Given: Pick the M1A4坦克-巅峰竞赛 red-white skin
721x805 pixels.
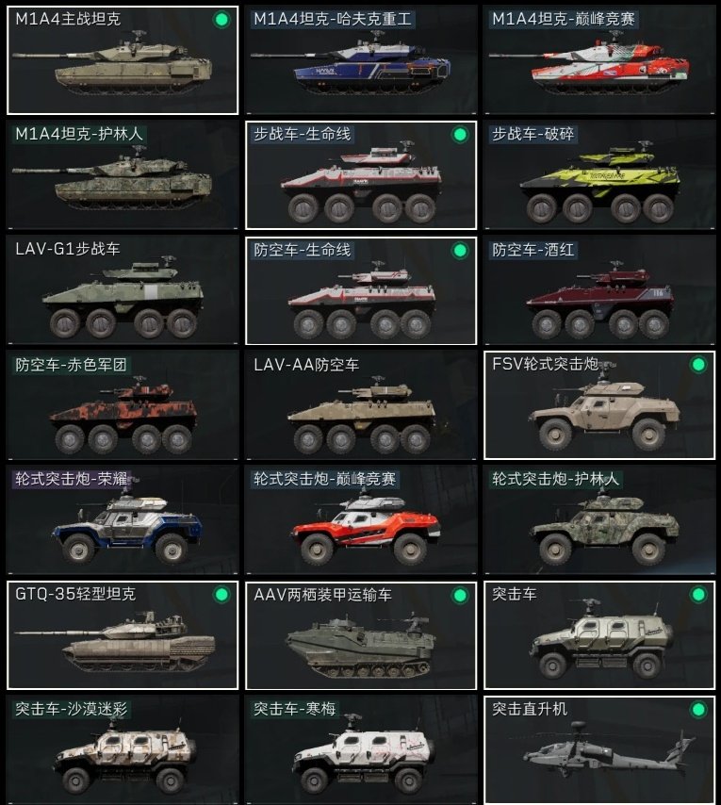Looking at the screenshot, I should pos(599,60).
